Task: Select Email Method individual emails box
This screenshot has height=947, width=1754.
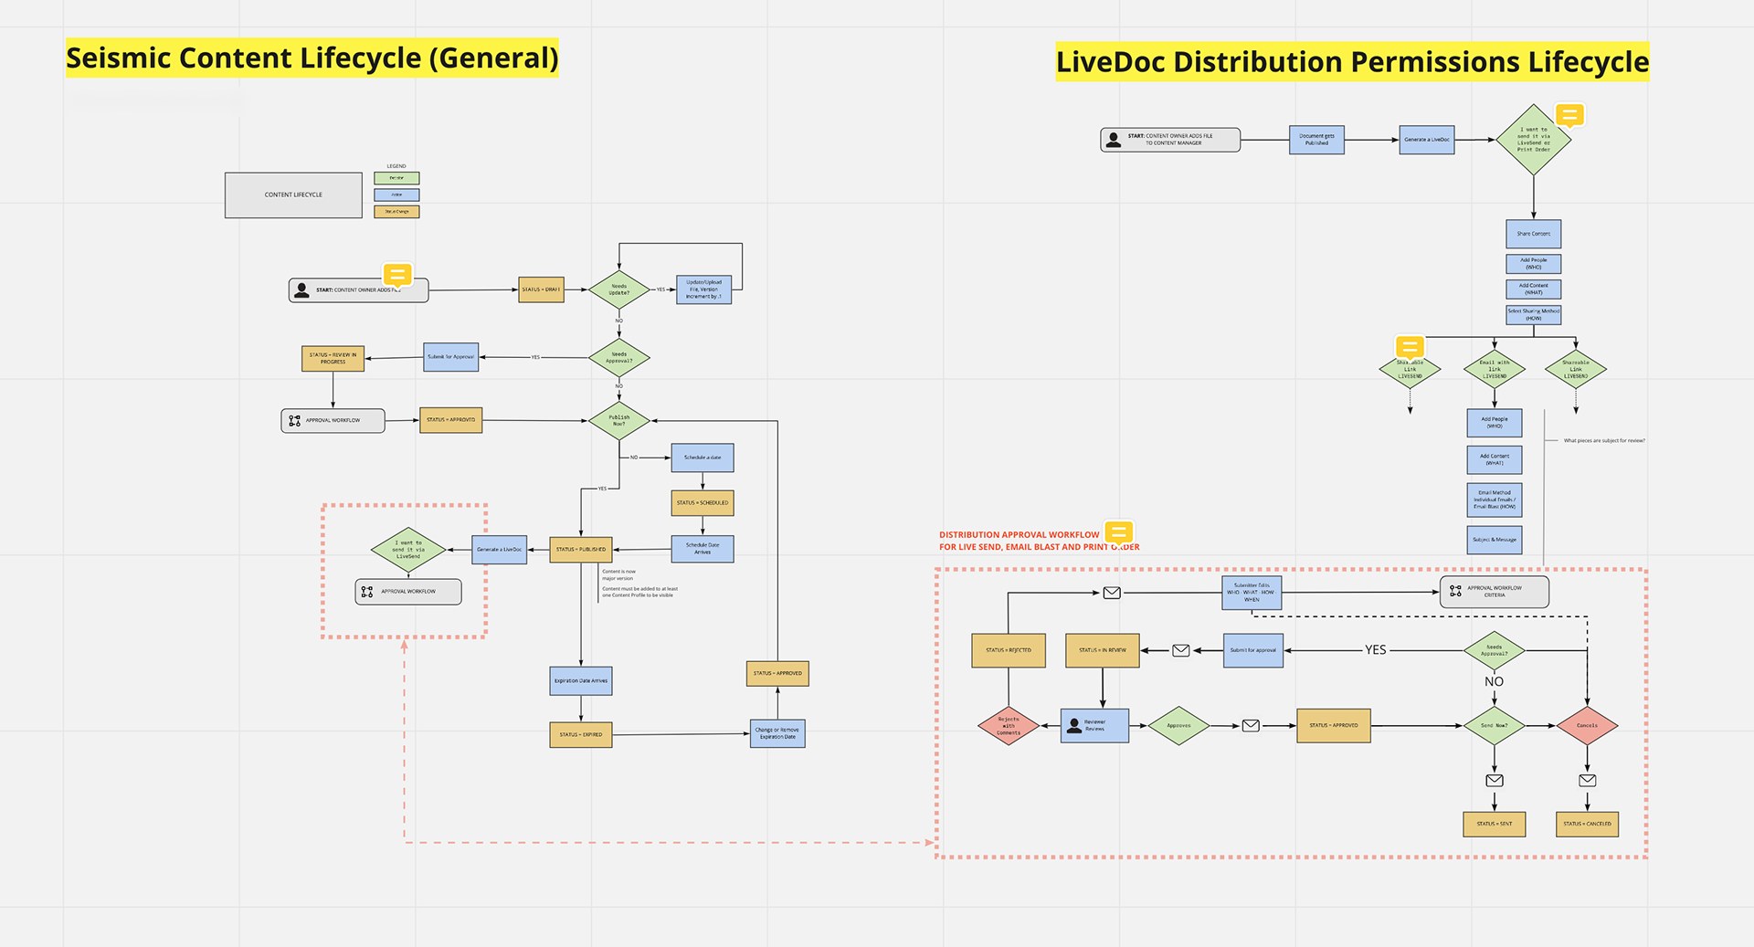Action: tap(1495, 500)
